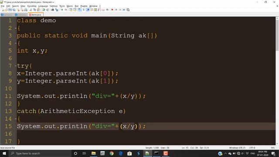
Task: Open the Replace toolbar icon
Action: (57, 10)
